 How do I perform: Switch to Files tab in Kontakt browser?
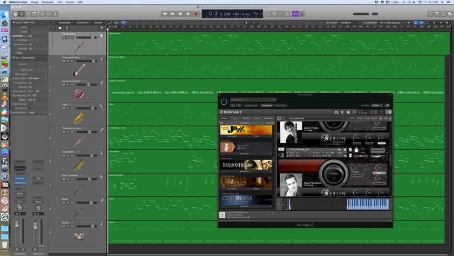[235, 118]
